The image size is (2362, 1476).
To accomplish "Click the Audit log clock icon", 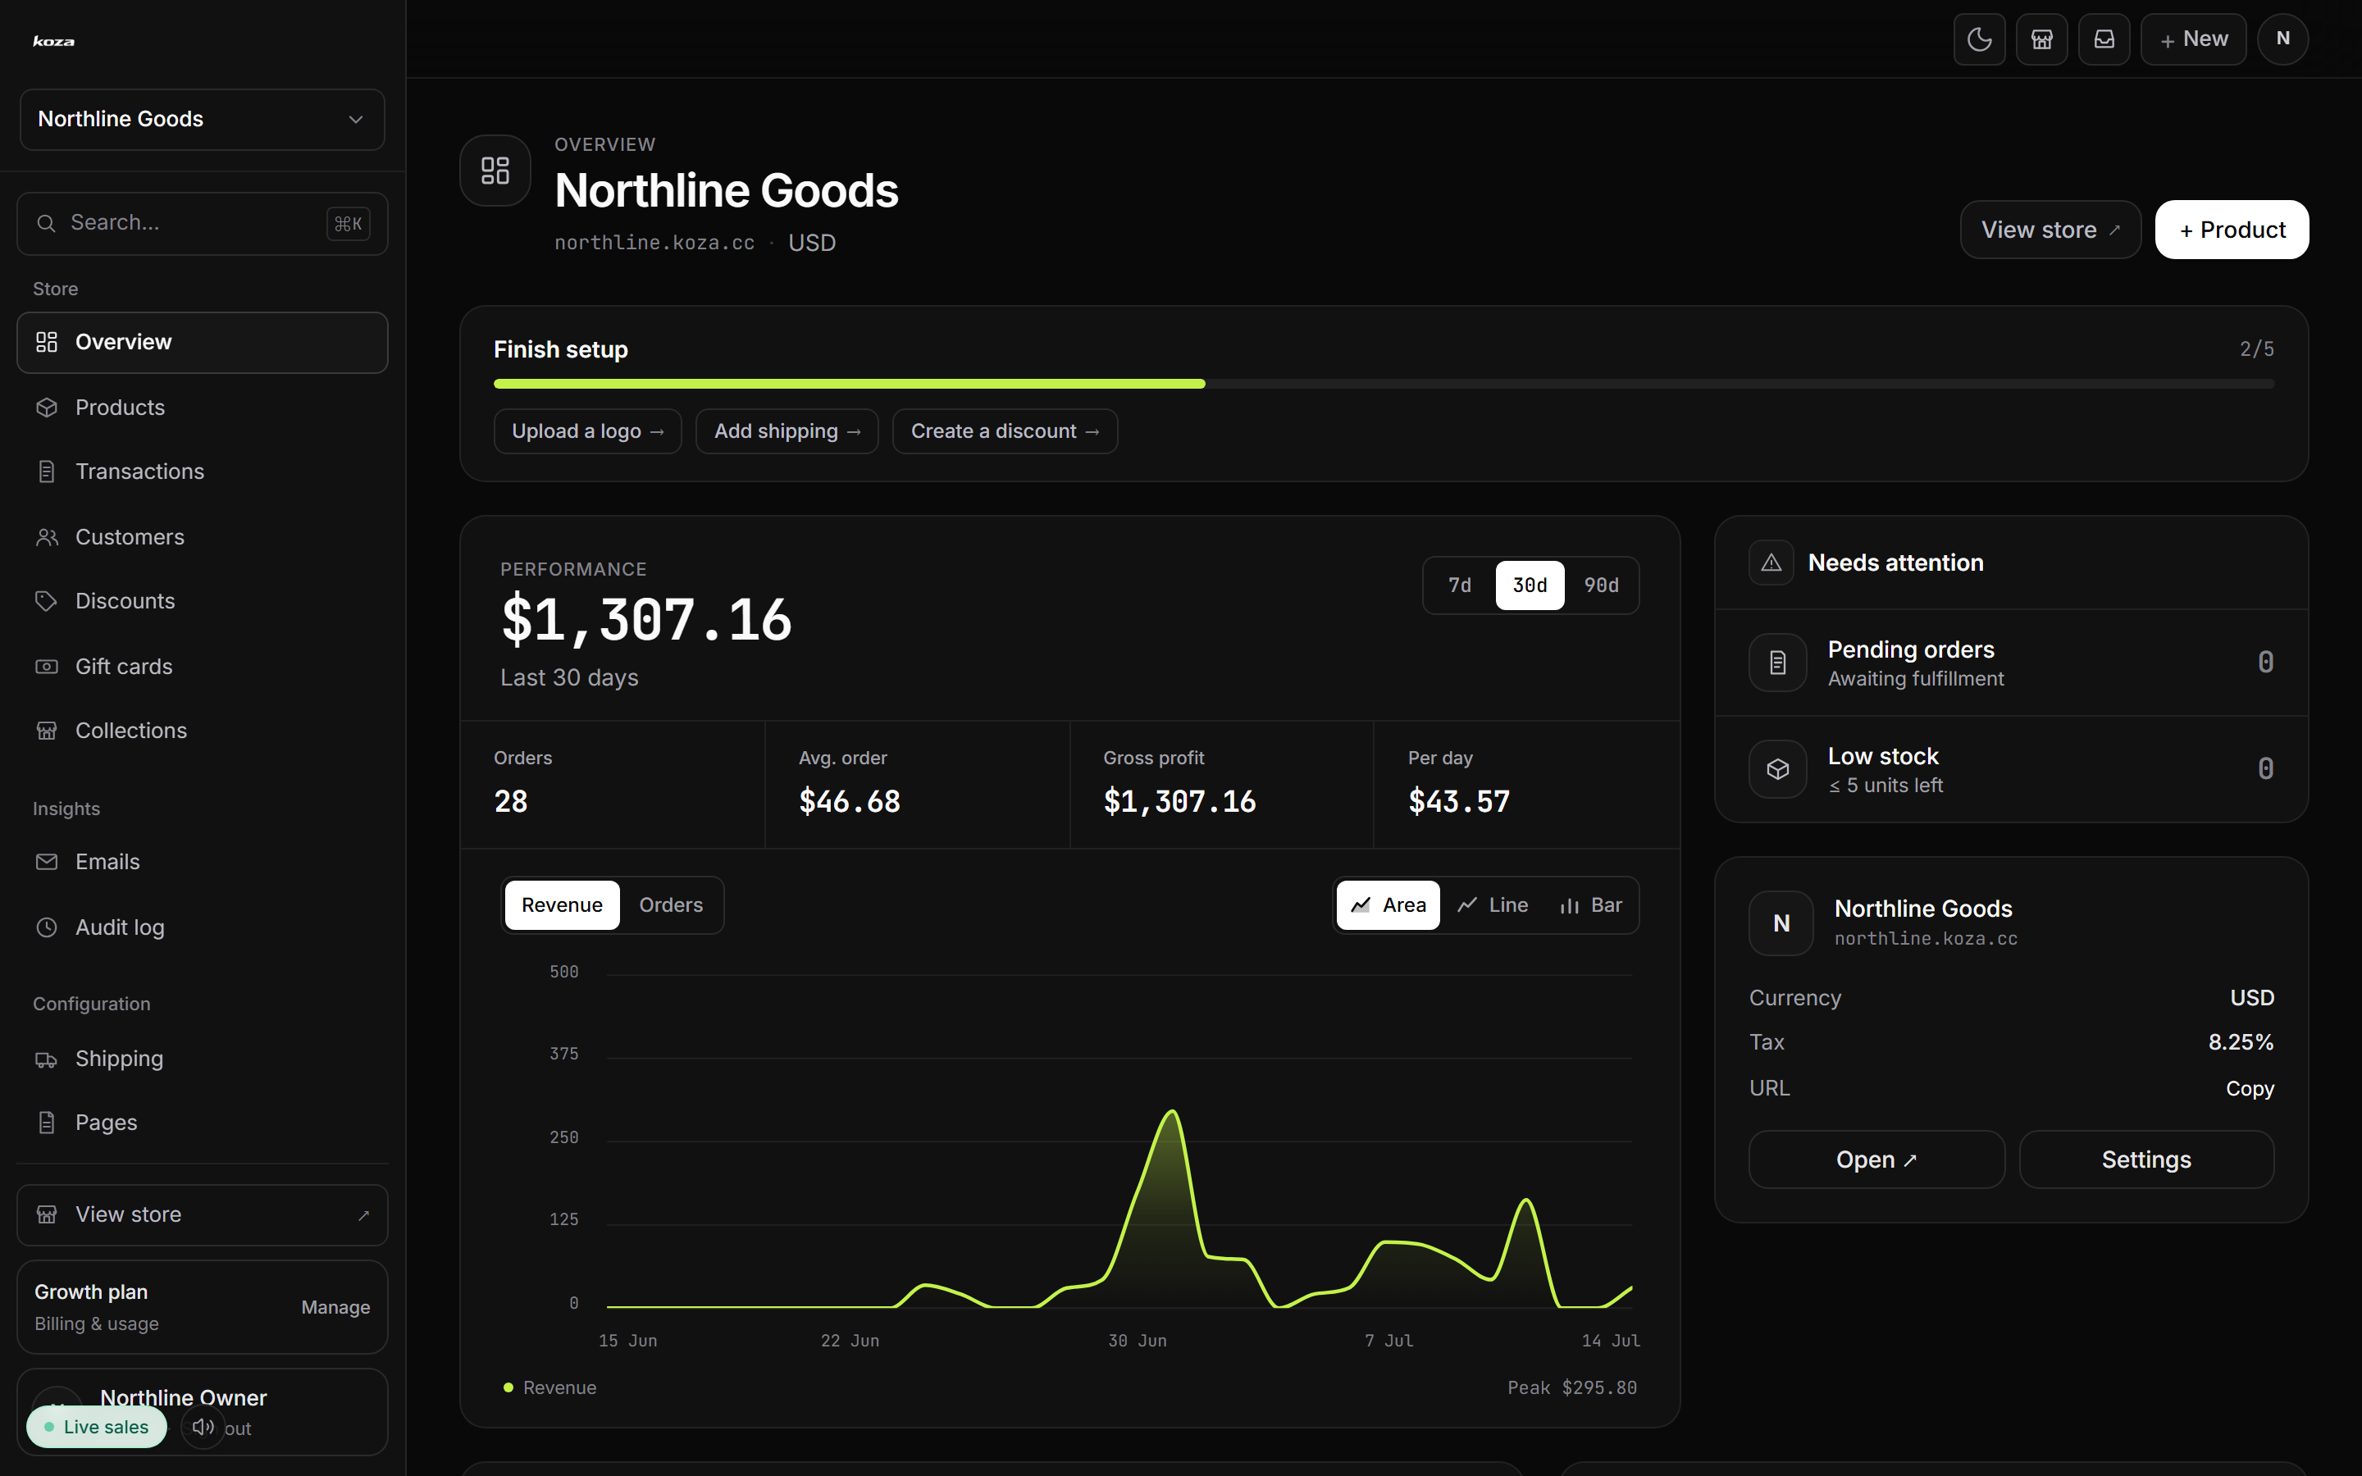I will coord(47,927).
